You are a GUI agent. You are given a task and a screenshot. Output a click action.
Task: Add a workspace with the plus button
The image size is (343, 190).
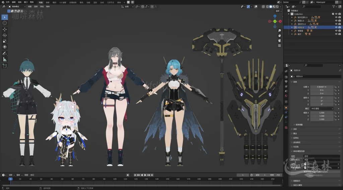[x=125, y=2]
